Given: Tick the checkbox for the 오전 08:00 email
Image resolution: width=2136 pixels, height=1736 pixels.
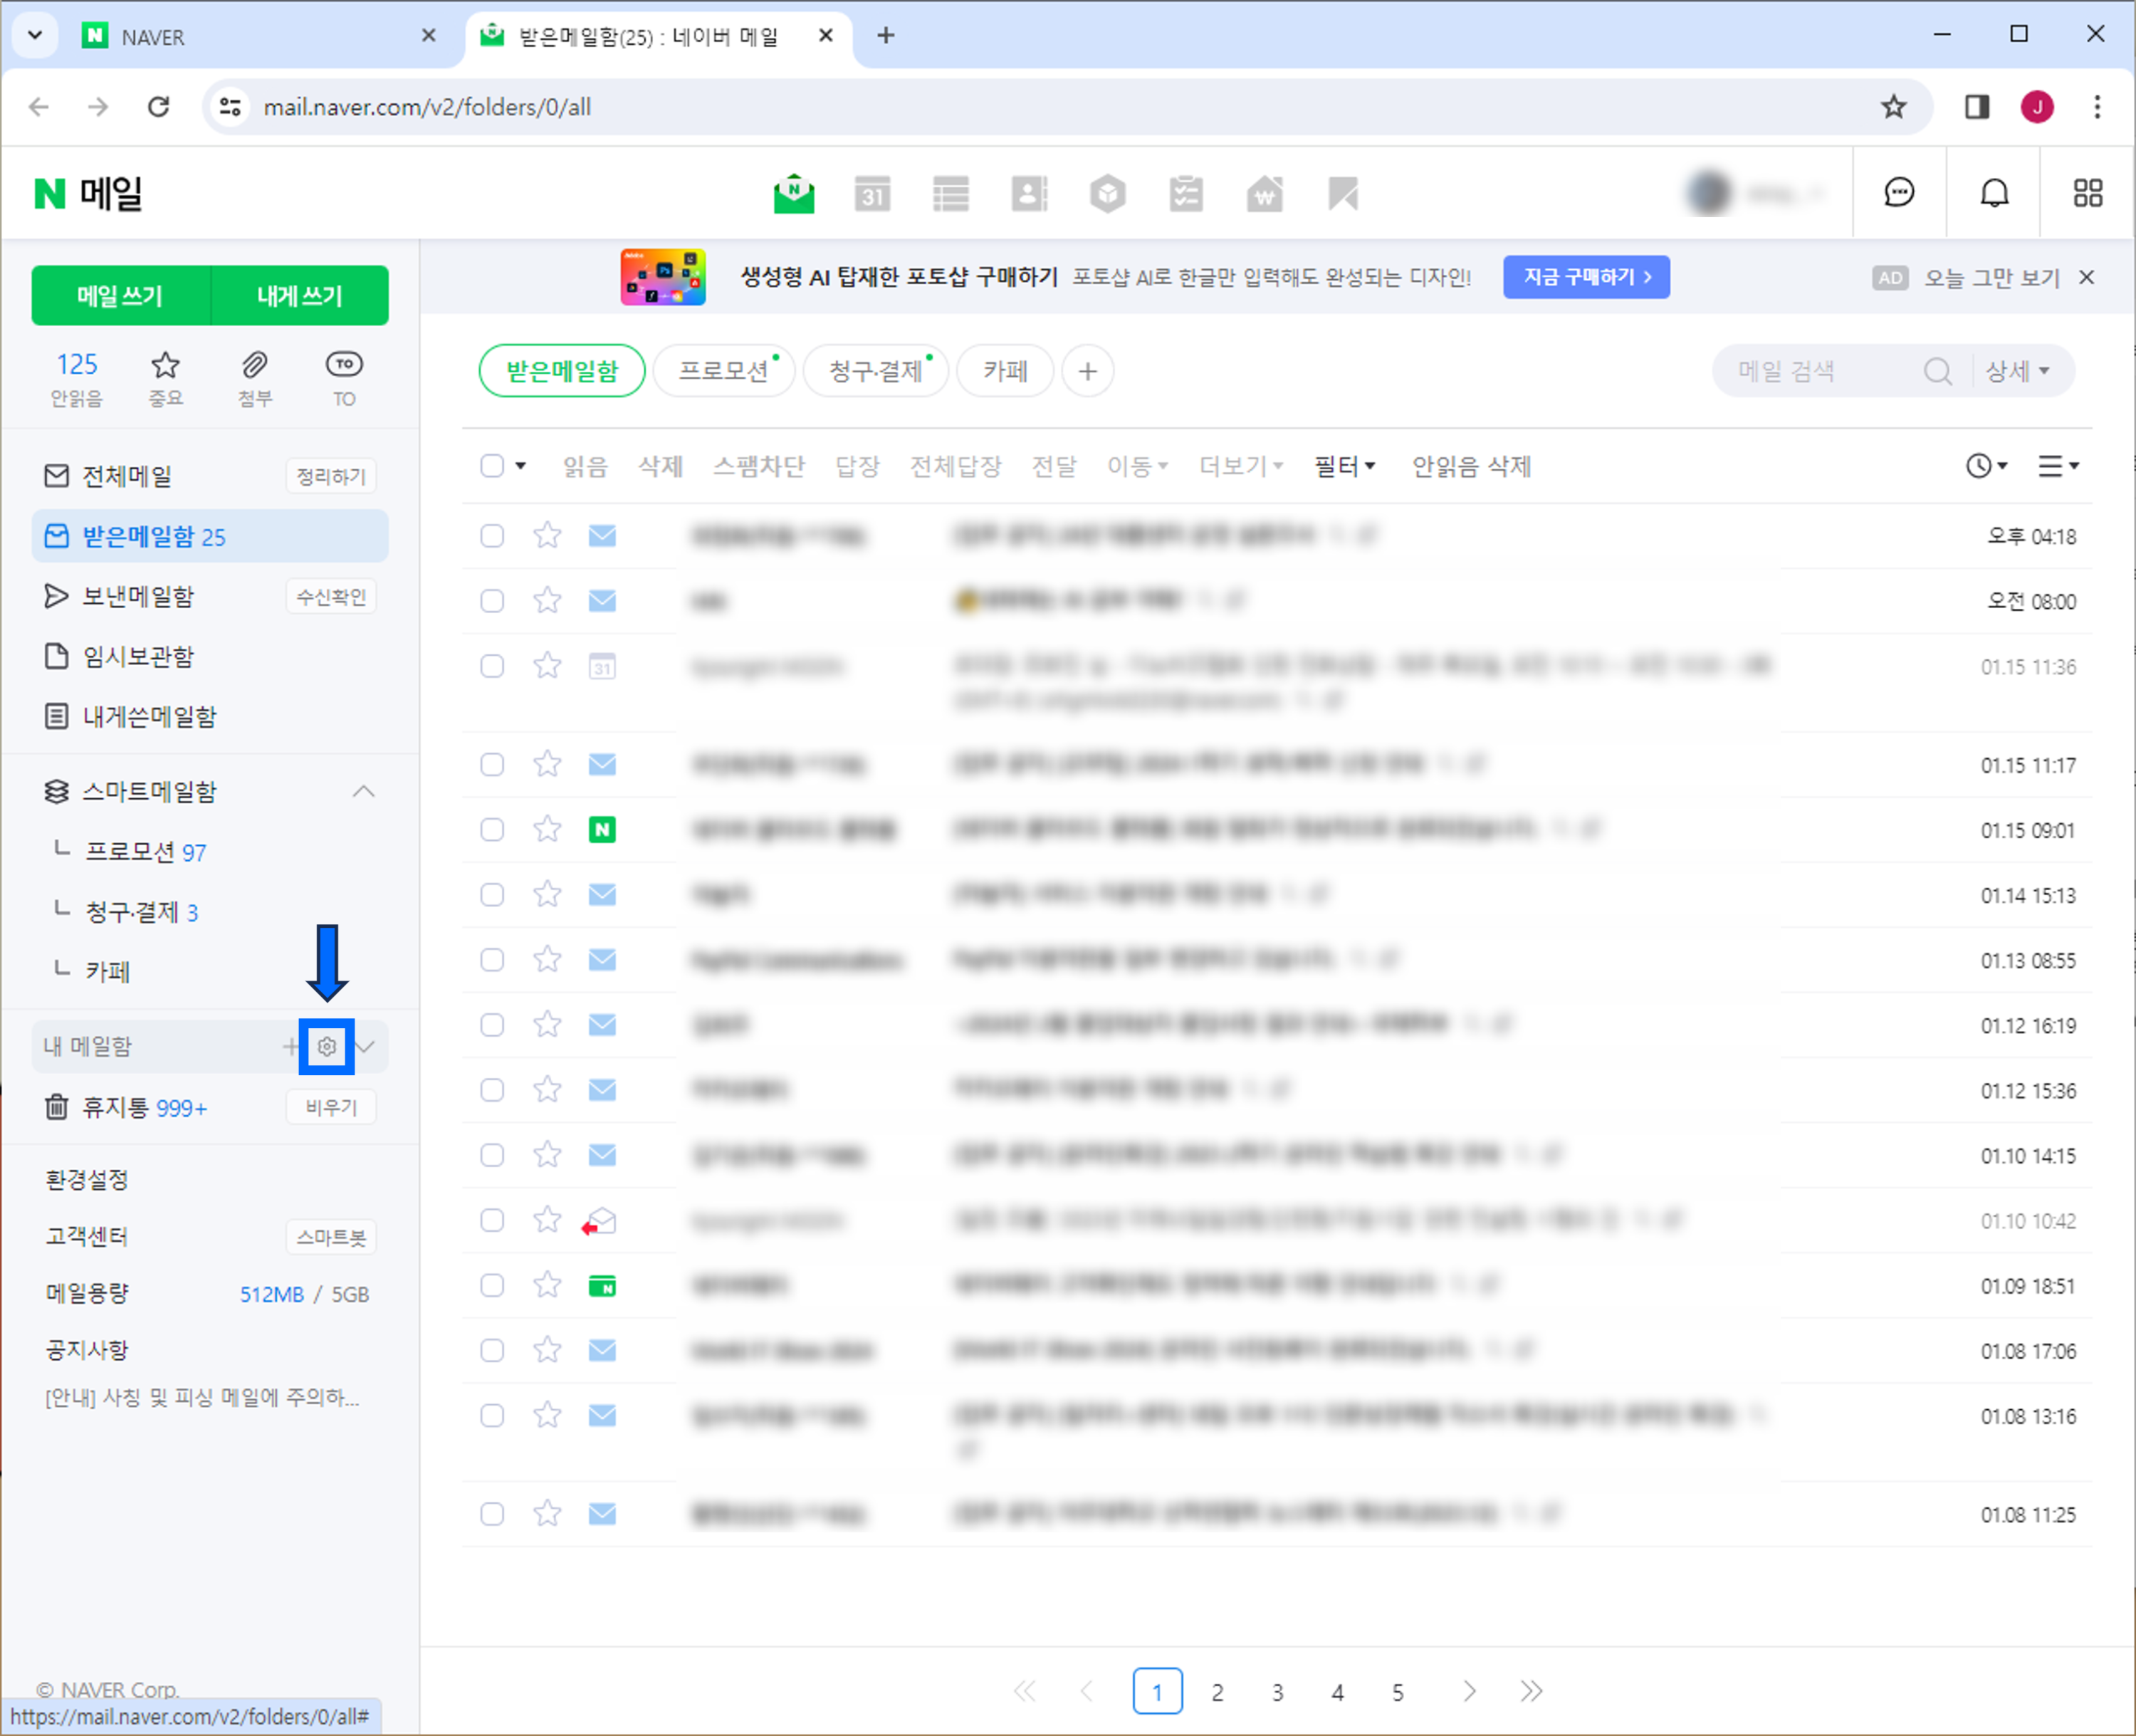Looking at the screenshot, I should [492, 601].
